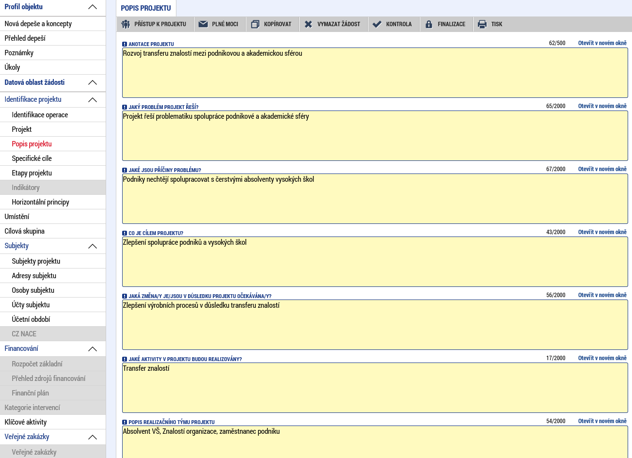632x458 pixels.
Task: Collapse the Datová oblast žádosti section
Action: pyautogui.click(x=93, y=83)
